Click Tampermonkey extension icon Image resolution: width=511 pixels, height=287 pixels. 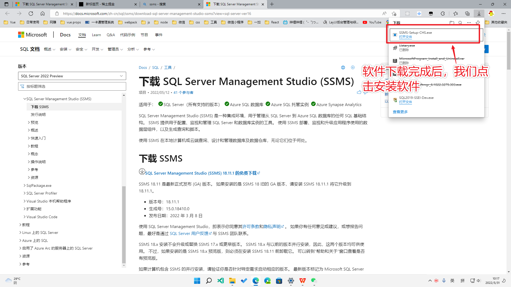[x=431, y=14]
